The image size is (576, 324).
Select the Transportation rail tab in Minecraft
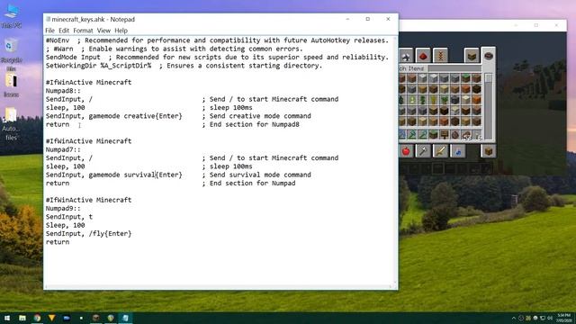click(440, 56)
